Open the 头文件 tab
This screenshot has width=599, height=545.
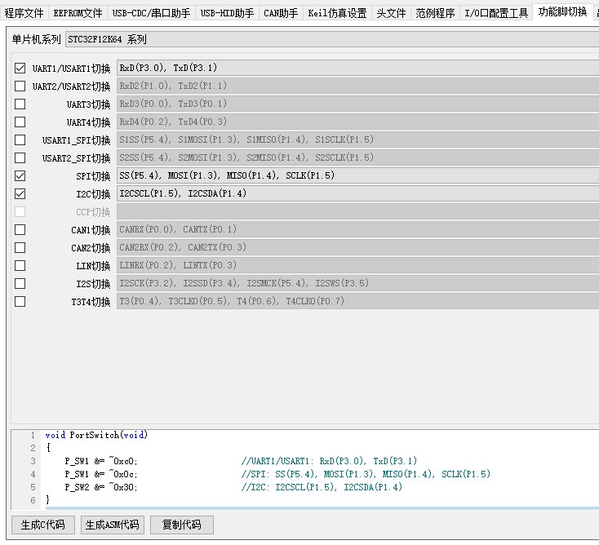391,13
